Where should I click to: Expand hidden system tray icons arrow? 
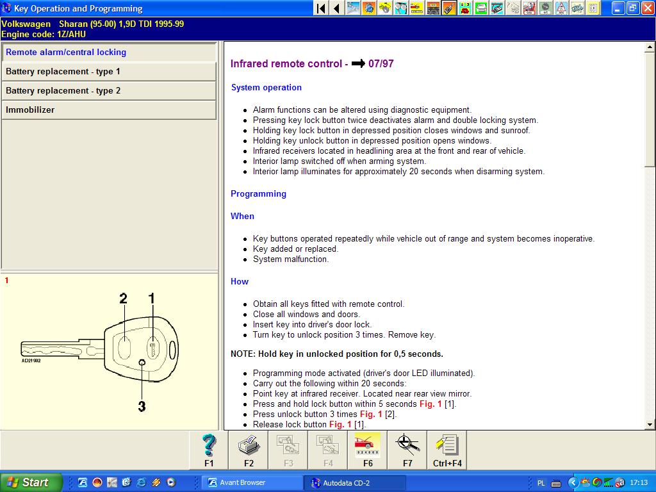[x=573, y=483]
